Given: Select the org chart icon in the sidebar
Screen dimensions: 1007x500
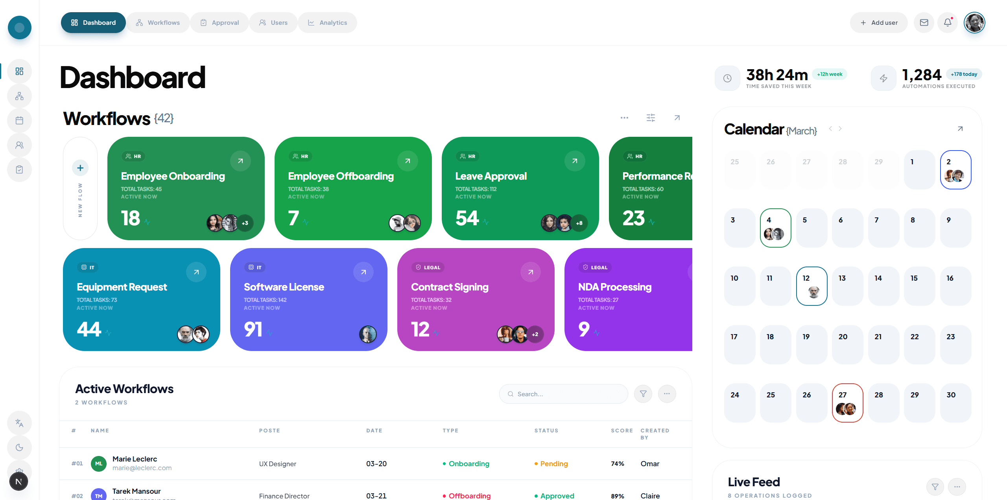Looking at the screenshot, I should coord(19,96).
